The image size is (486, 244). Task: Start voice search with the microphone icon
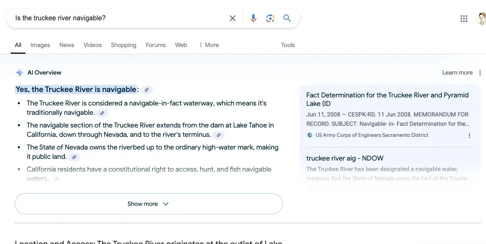coord(253,18)
